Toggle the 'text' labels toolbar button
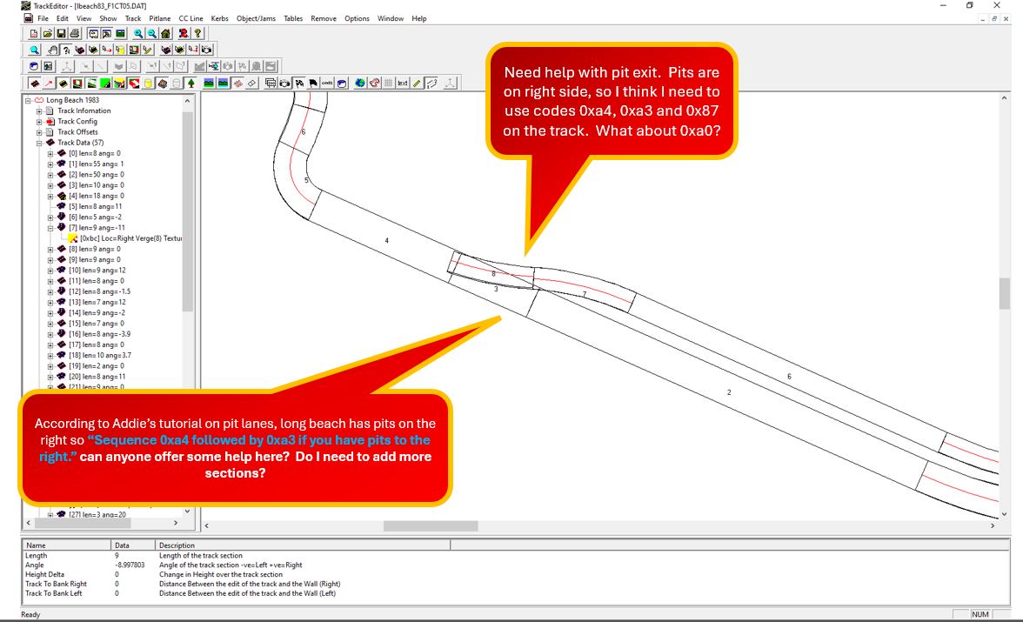Viewport: 1023px width, 622px height. (x=403, y=84)
